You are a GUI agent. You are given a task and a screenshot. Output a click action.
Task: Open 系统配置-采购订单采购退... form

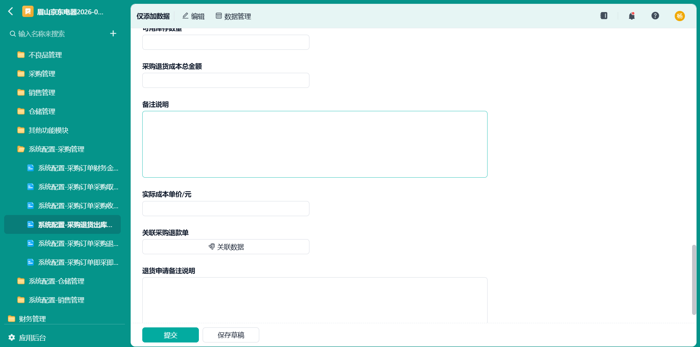[62, 244]
